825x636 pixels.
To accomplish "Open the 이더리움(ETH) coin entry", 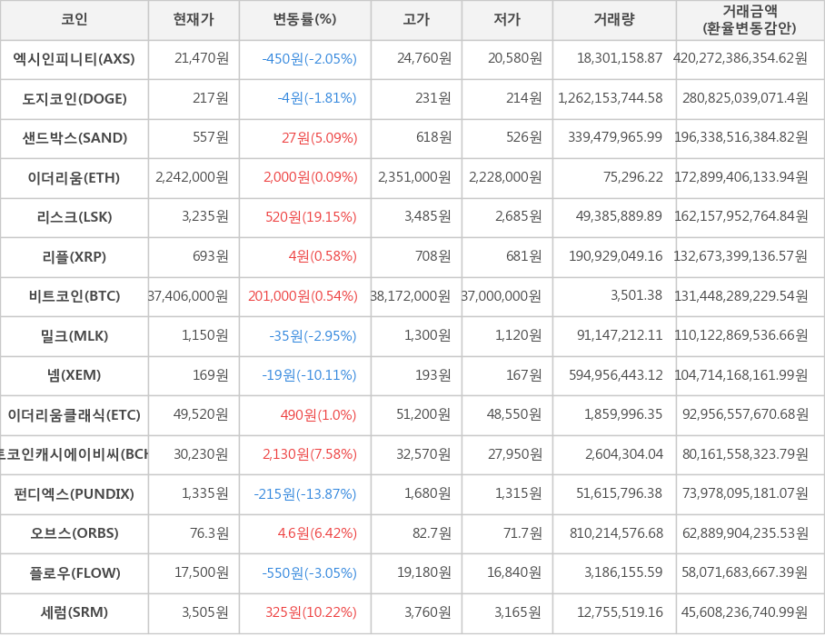I will (74, 178).
